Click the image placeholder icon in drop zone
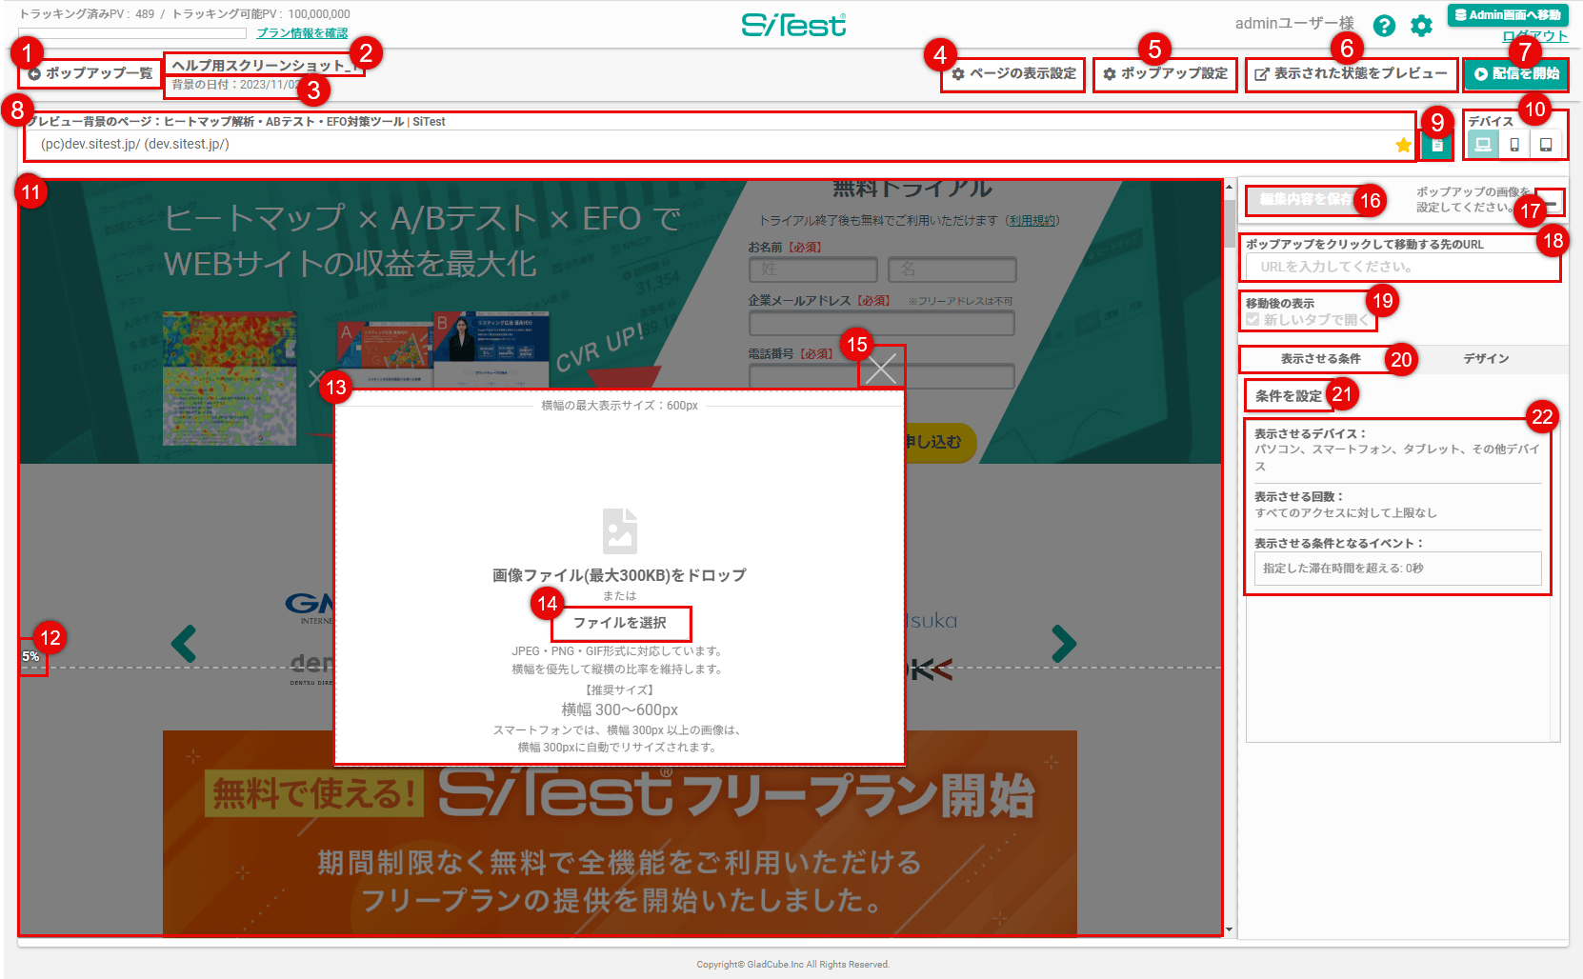This screenshot has height=979, width=1583. pyautogui.click(x=620, y=530)
